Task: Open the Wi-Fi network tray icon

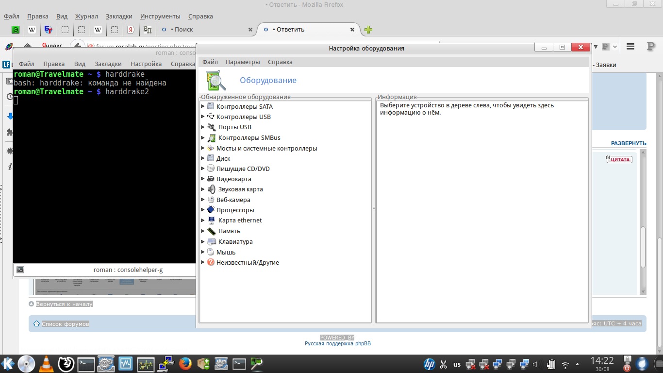Action: 565,364
